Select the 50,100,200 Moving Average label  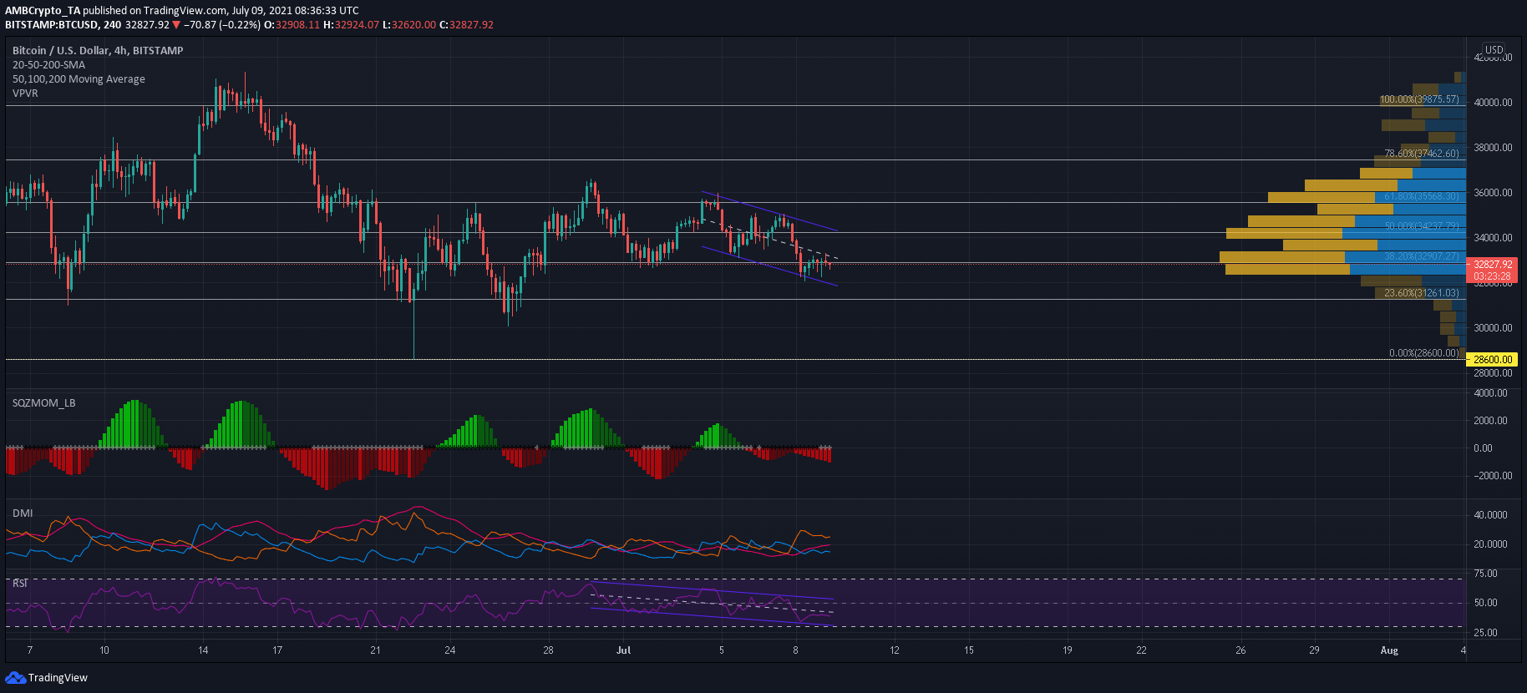coord(79,78)
